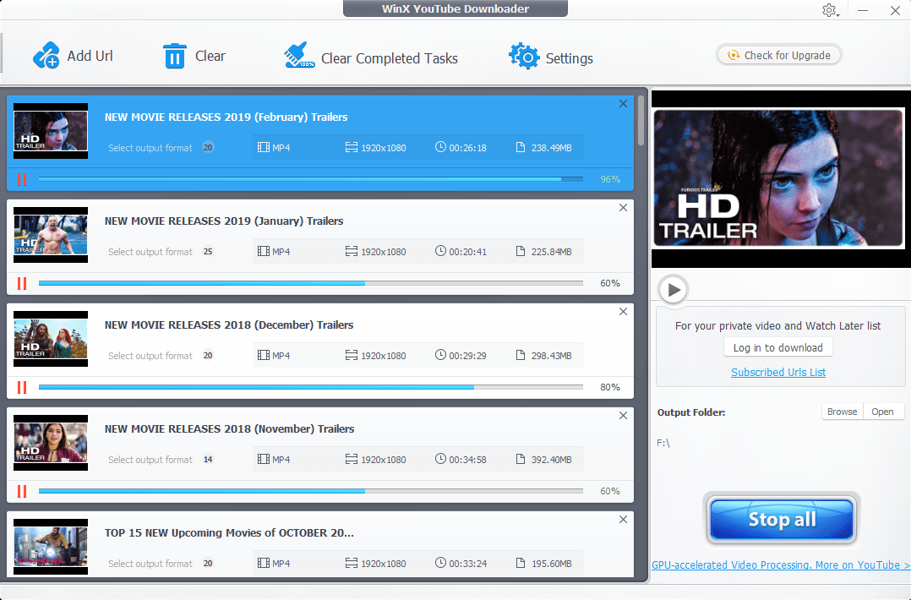This screenshot has height=600, width=911.
Task: Select the January 2019 Trailers thumbnail
Action: pos(51,235)
